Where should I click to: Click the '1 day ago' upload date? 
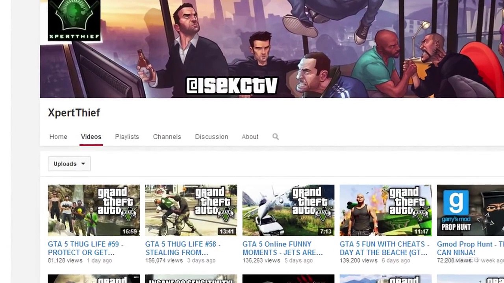(x=99, y=260)
